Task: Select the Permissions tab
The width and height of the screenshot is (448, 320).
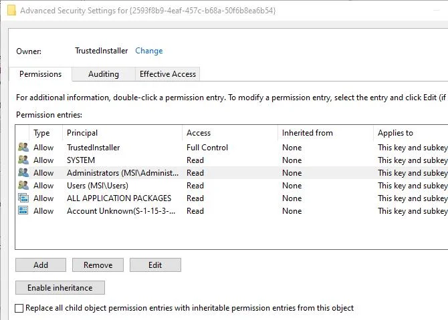Action: (x=40, y=74)
